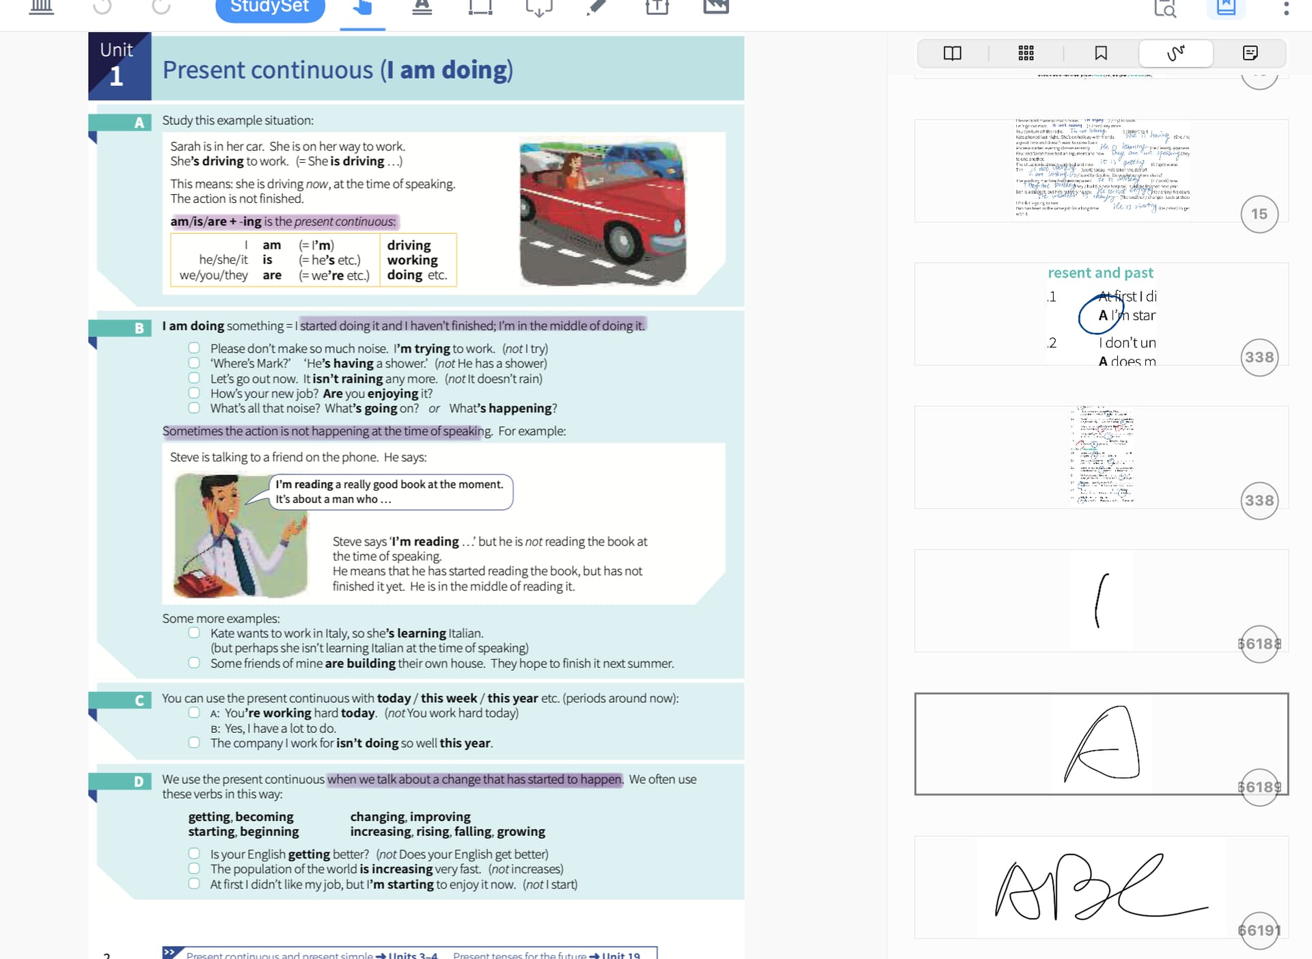Click the section C marker label
Screen dimensions: 1312x959
point(139,700)
